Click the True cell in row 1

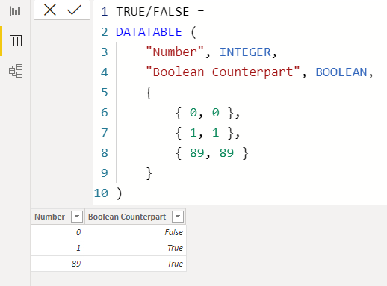click(135, 248)
